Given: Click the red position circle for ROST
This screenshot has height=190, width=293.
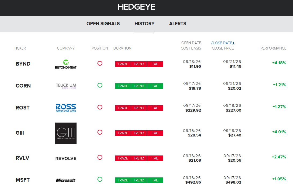Looking at the screenshot, I should tap(100, 107).
